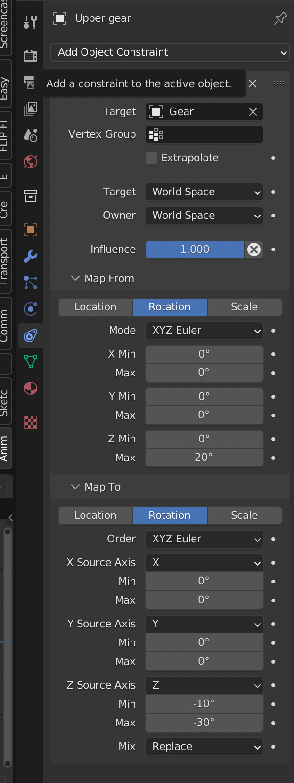Select the Modifier properties wrench icon
Screen dimensions: 294x783
30,256
